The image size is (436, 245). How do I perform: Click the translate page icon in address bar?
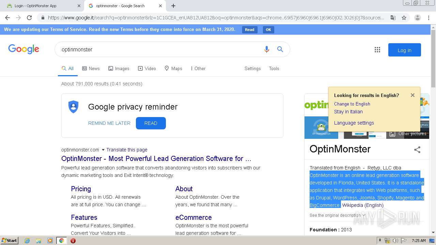393,18
